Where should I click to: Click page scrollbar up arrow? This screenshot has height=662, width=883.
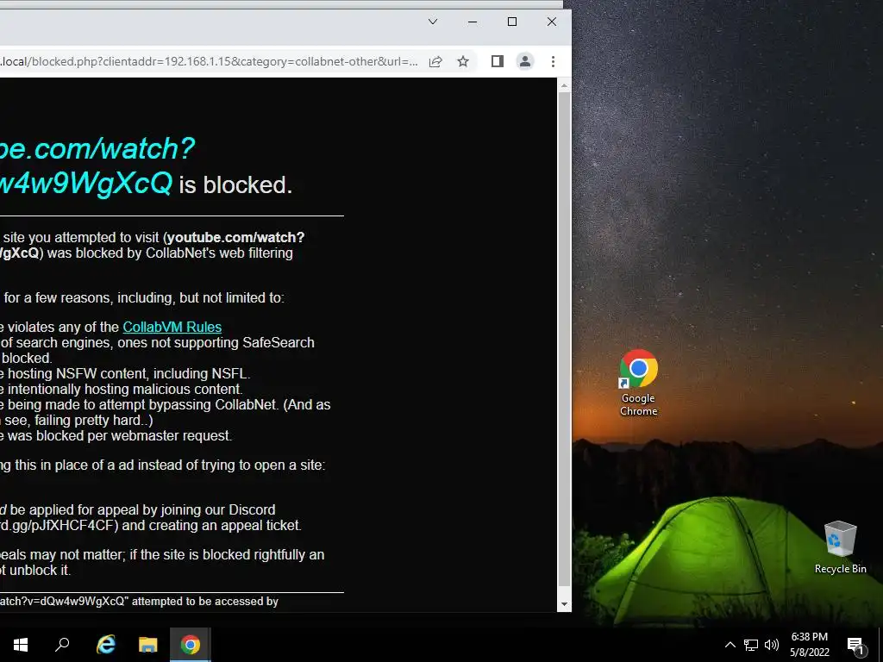564,86
